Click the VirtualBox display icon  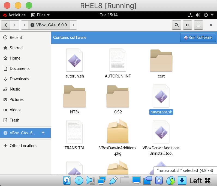(x=136, y=180)
